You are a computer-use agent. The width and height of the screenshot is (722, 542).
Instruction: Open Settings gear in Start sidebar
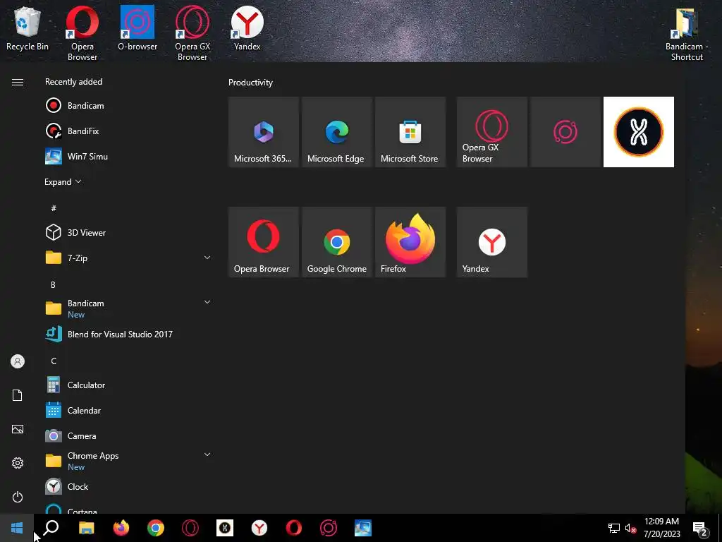click(18, 463)
